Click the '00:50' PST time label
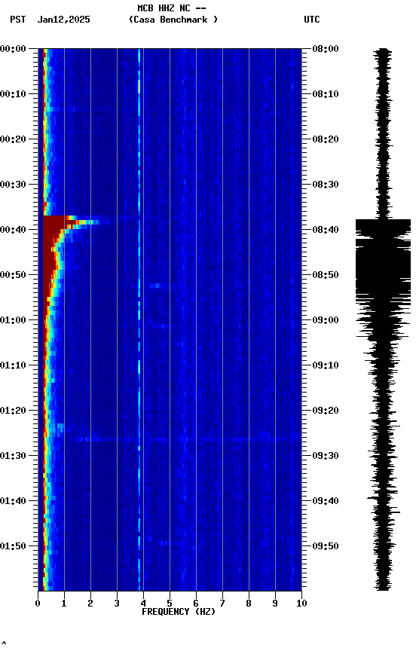The image size is (416, 651). (13, 275)
